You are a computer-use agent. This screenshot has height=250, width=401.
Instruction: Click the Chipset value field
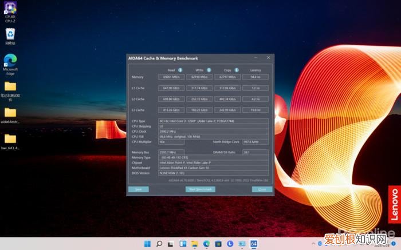point(213,162)
